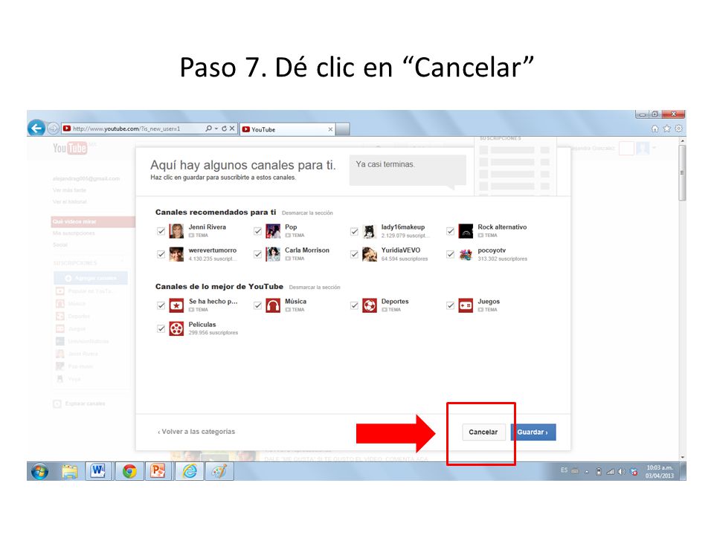Viewport: 714px width, 535px height.
Task: Open the Windows Start button
Action: pos(39,471)
